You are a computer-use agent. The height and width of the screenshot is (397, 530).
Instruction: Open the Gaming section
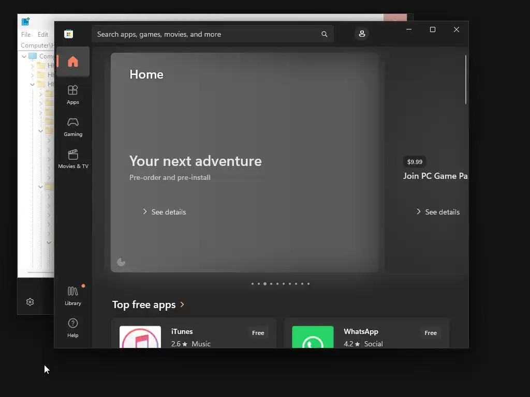[x=73, y=127]
